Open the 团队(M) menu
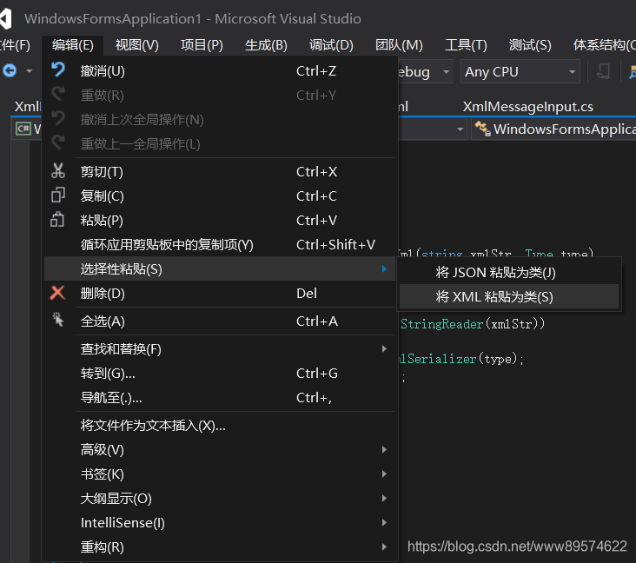636x563 pixels. [x=399, y=44]
